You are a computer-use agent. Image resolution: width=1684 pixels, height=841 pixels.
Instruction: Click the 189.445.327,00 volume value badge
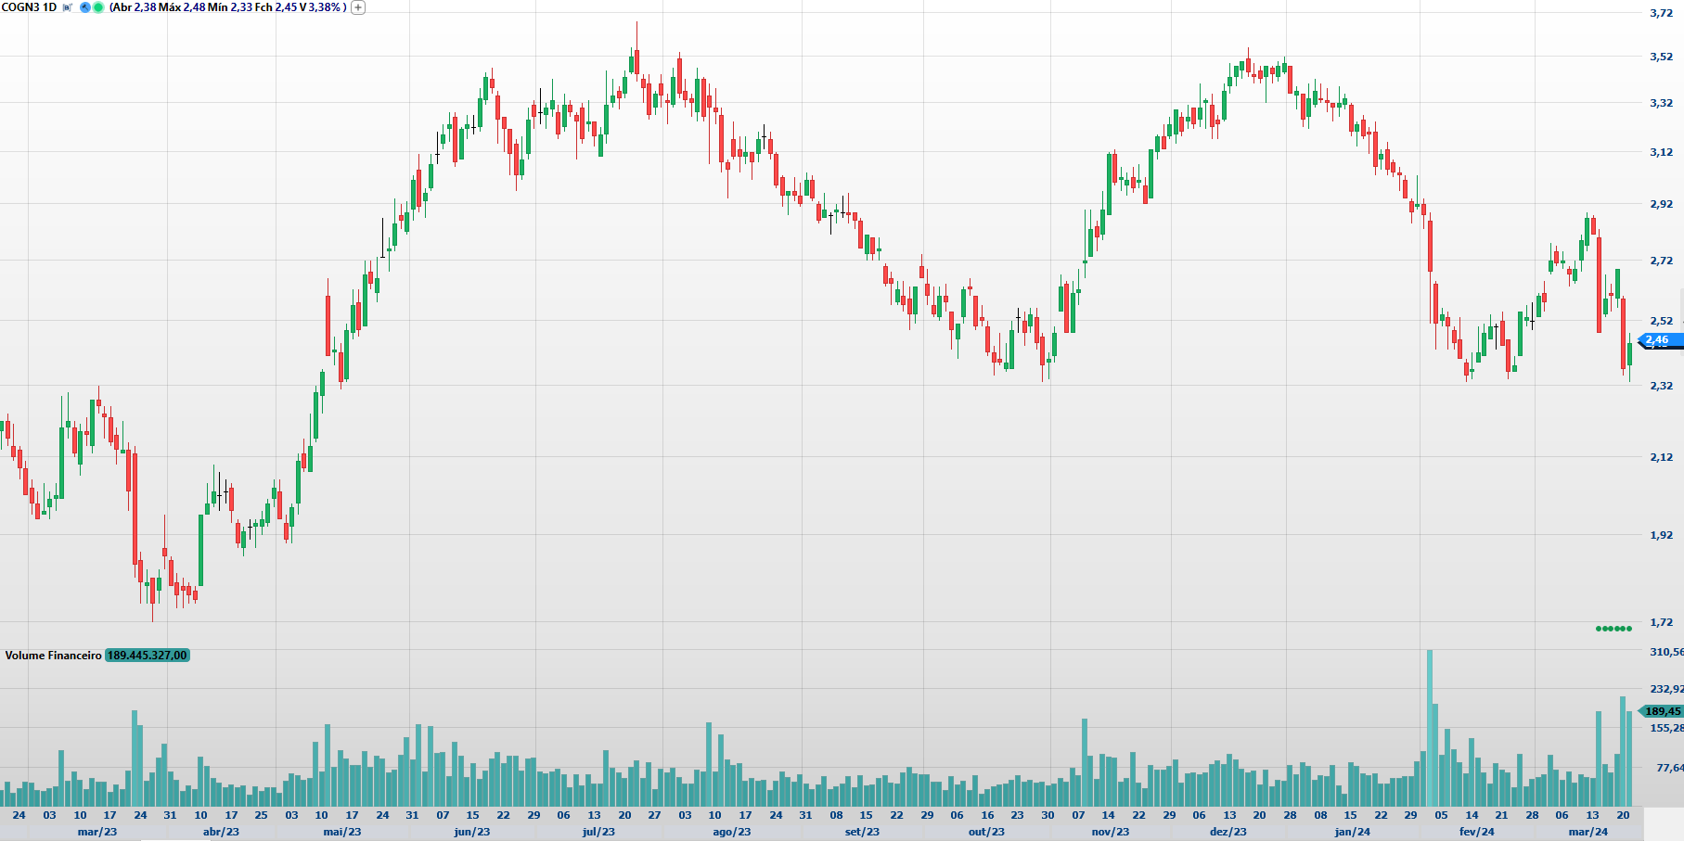coord(148,656)
